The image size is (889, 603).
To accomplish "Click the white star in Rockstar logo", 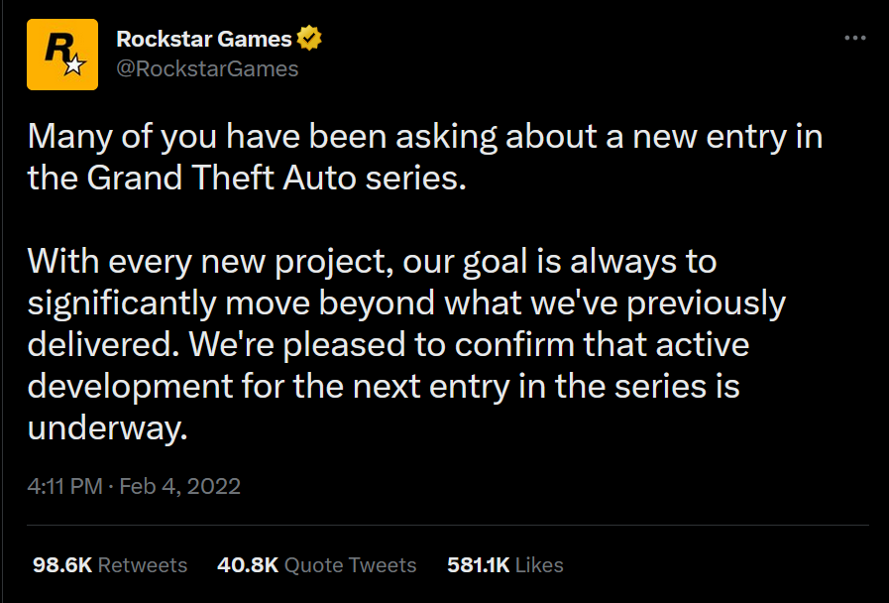I will point(74,67).
